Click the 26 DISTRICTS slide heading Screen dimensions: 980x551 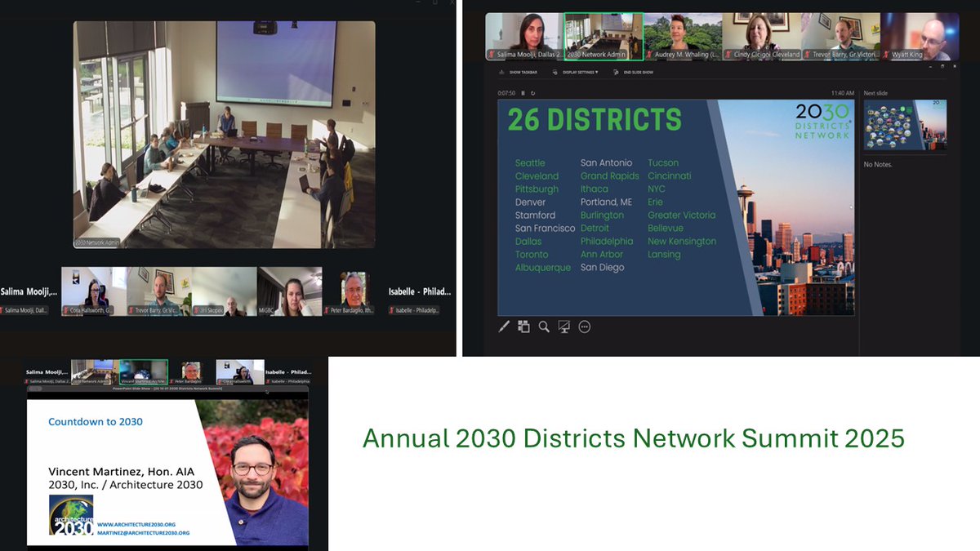[x=595, y=120]
